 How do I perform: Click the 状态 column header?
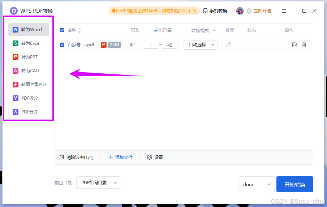click(251, 30)
